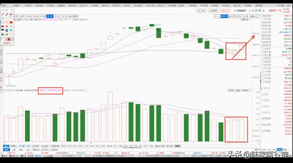Close the volume indicator sub-panel

[x=250, y=90]
